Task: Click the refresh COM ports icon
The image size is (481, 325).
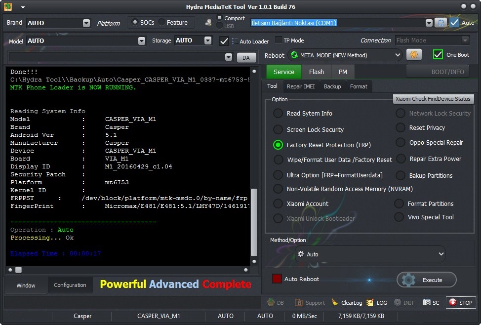Action: tap(441, 23)
